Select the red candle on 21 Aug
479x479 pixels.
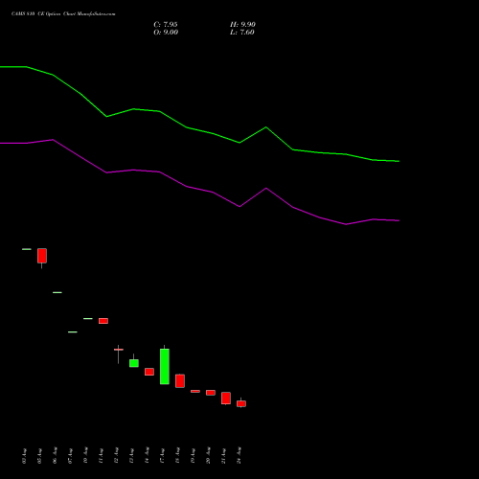coord(226,399)
